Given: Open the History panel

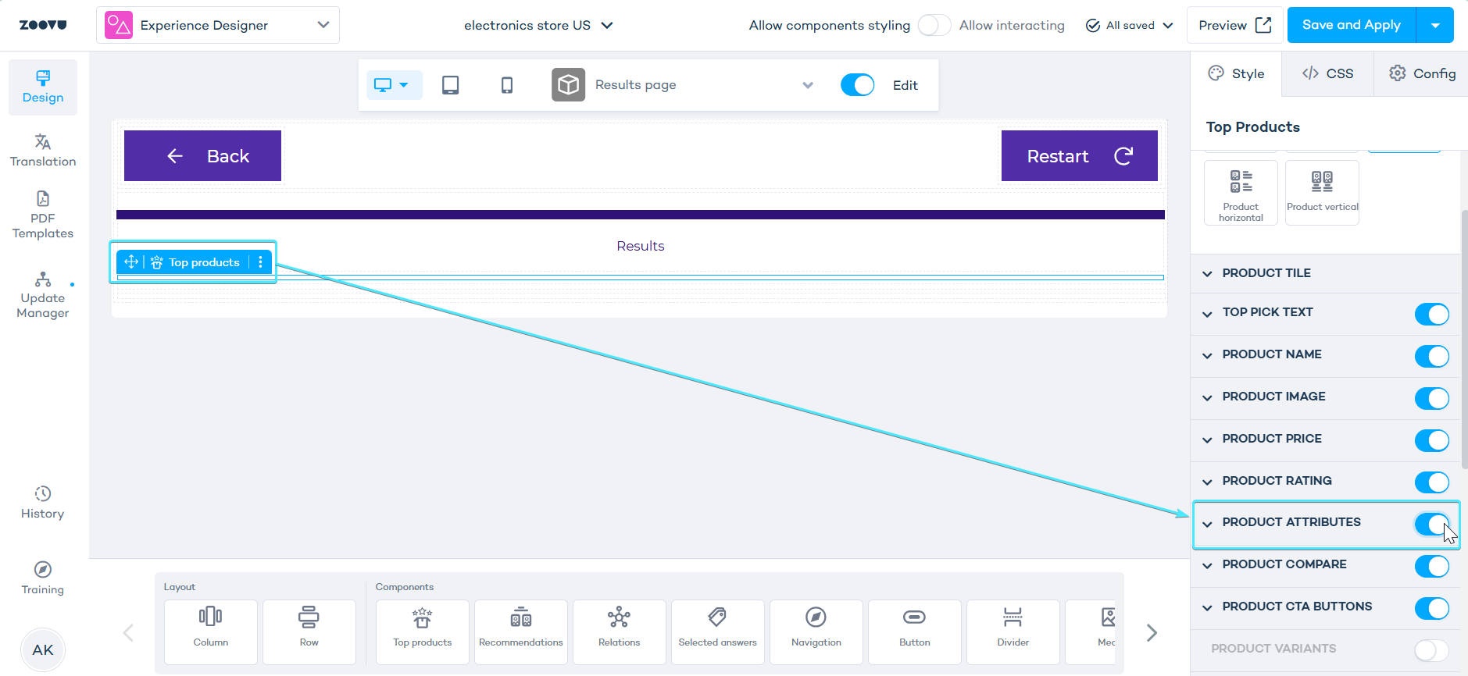Looking at the screenshot, I should pyautogui.click(x=43, y=503).
